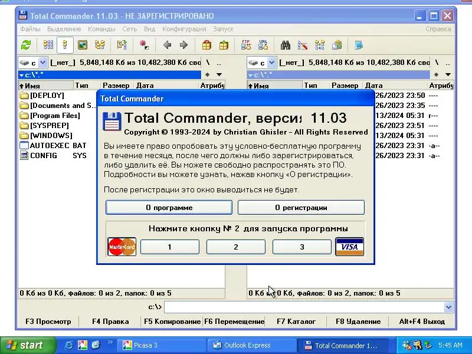The height and width of the screenshot is (354, 472).
Task: Open Synchronize directories toolbar icon
Action: (320, 45)
